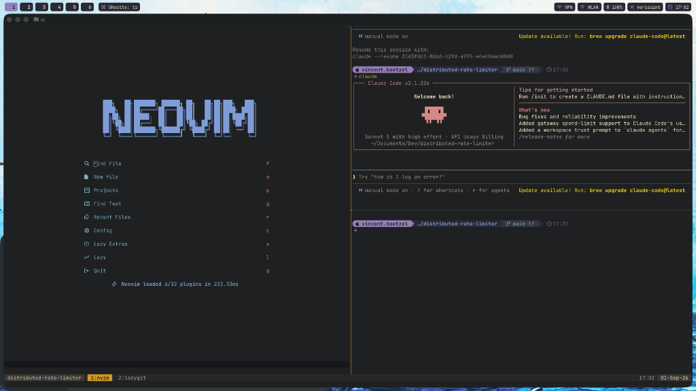Click the Claude prompt input line
This screenshot has width=696, height=391.
522,177
